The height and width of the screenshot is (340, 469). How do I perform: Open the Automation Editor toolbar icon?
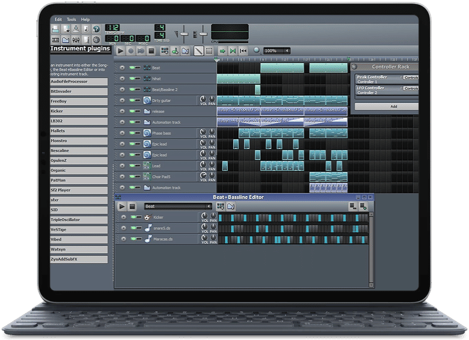[x=66, y=40]
